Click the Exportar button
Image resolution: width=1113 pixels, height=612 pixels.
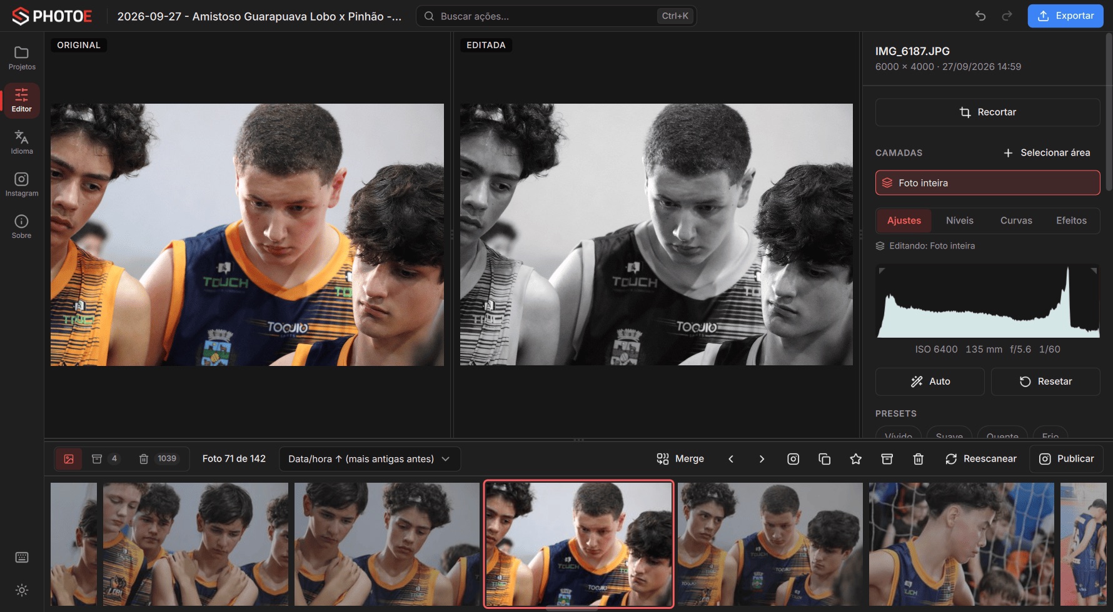[x=1065, y=16]
